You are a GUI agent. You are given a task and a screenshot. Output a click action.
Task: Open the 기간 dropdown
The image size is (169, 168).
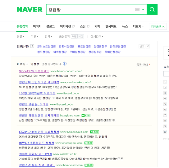[34, 37]
